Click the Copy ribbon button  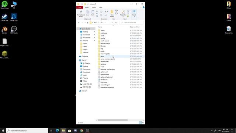(88, 13)
